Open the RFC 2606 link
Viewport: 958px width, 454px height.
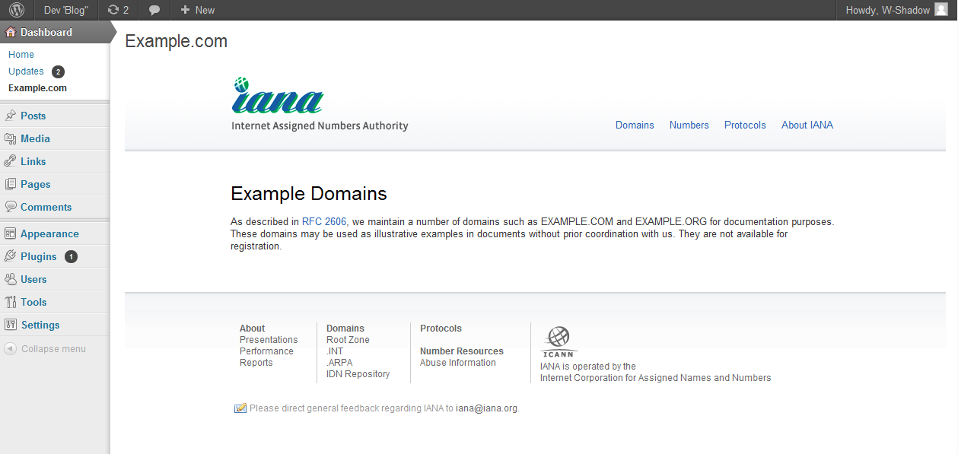(324, 222)
